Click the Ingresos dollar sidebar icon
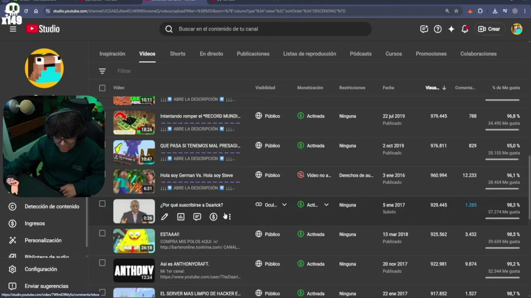The width and height of the screenshot is (531, 298). click(x=12, y=223)
